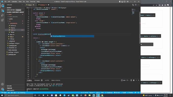Switch to the OUTPUT panel tab
This screenshot has width=173, height=97.
47,80
